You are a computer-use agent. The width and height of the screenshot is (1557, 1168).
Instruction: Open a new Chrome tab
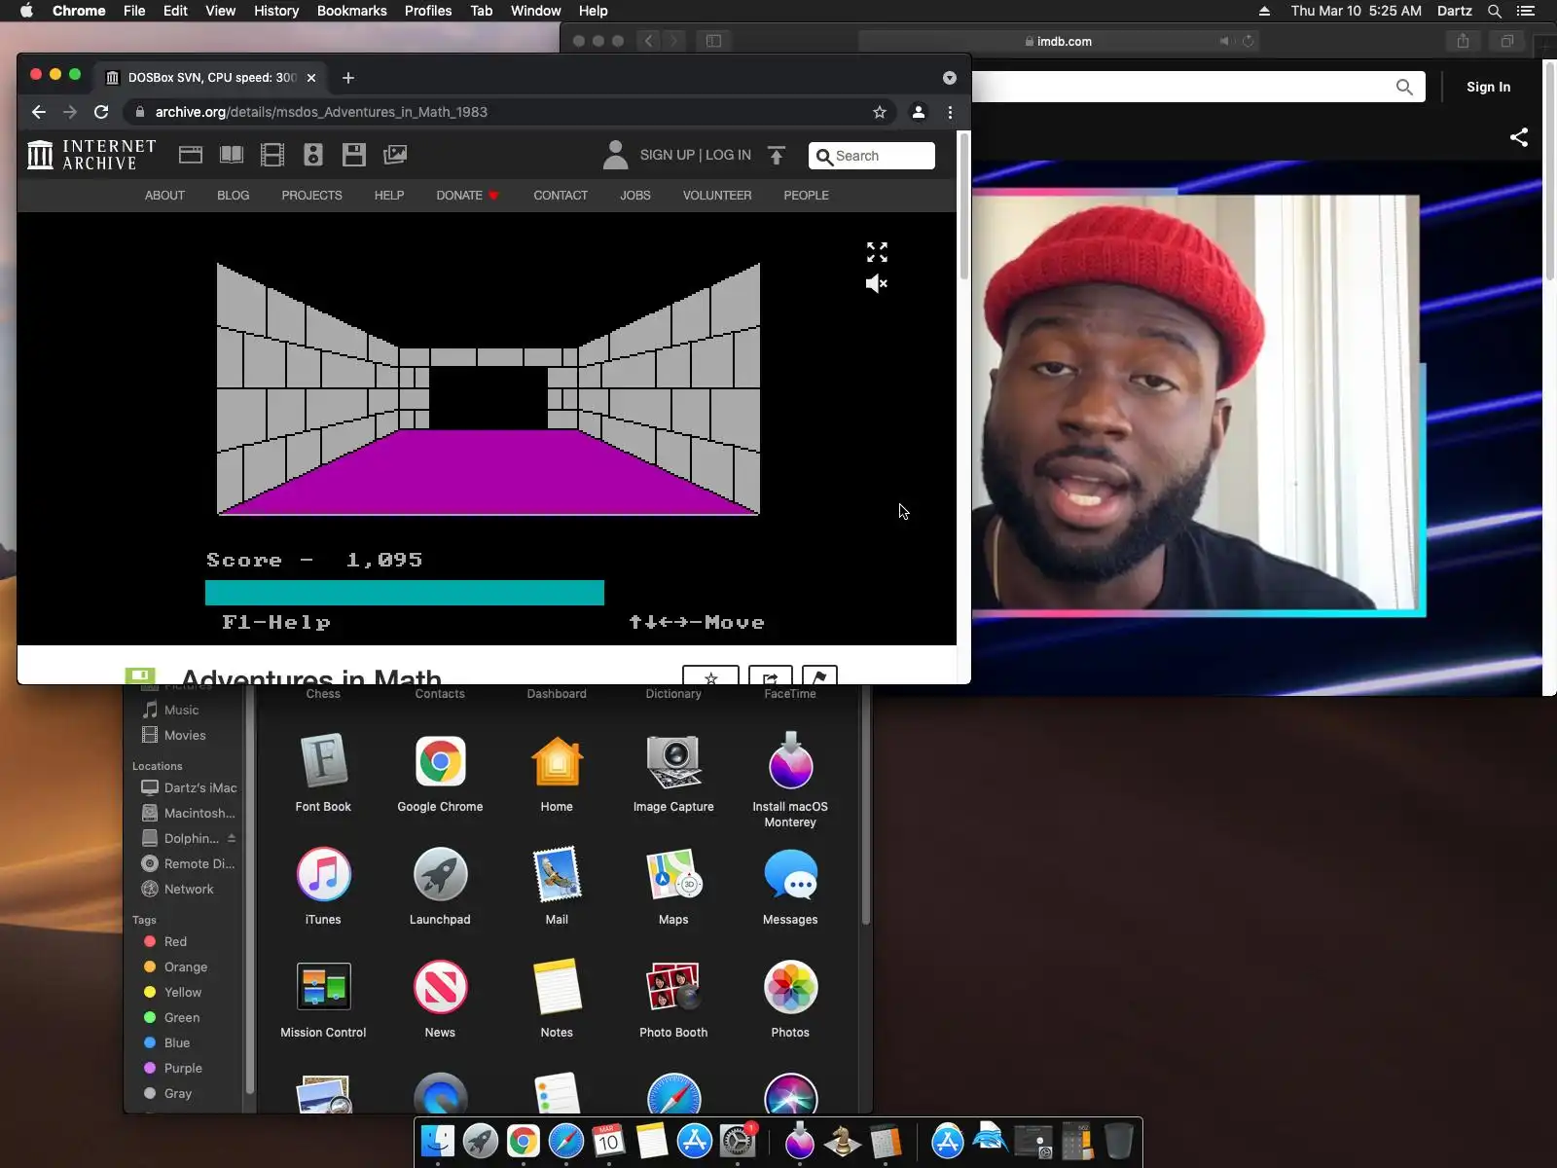348,78
